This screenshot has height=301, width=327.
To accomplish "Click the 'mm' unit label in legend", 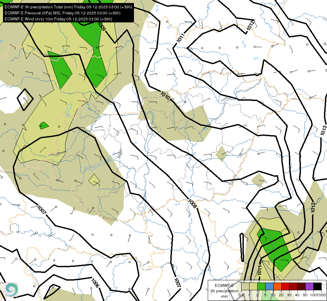I will pyautogui.click(x=224, y=296).
